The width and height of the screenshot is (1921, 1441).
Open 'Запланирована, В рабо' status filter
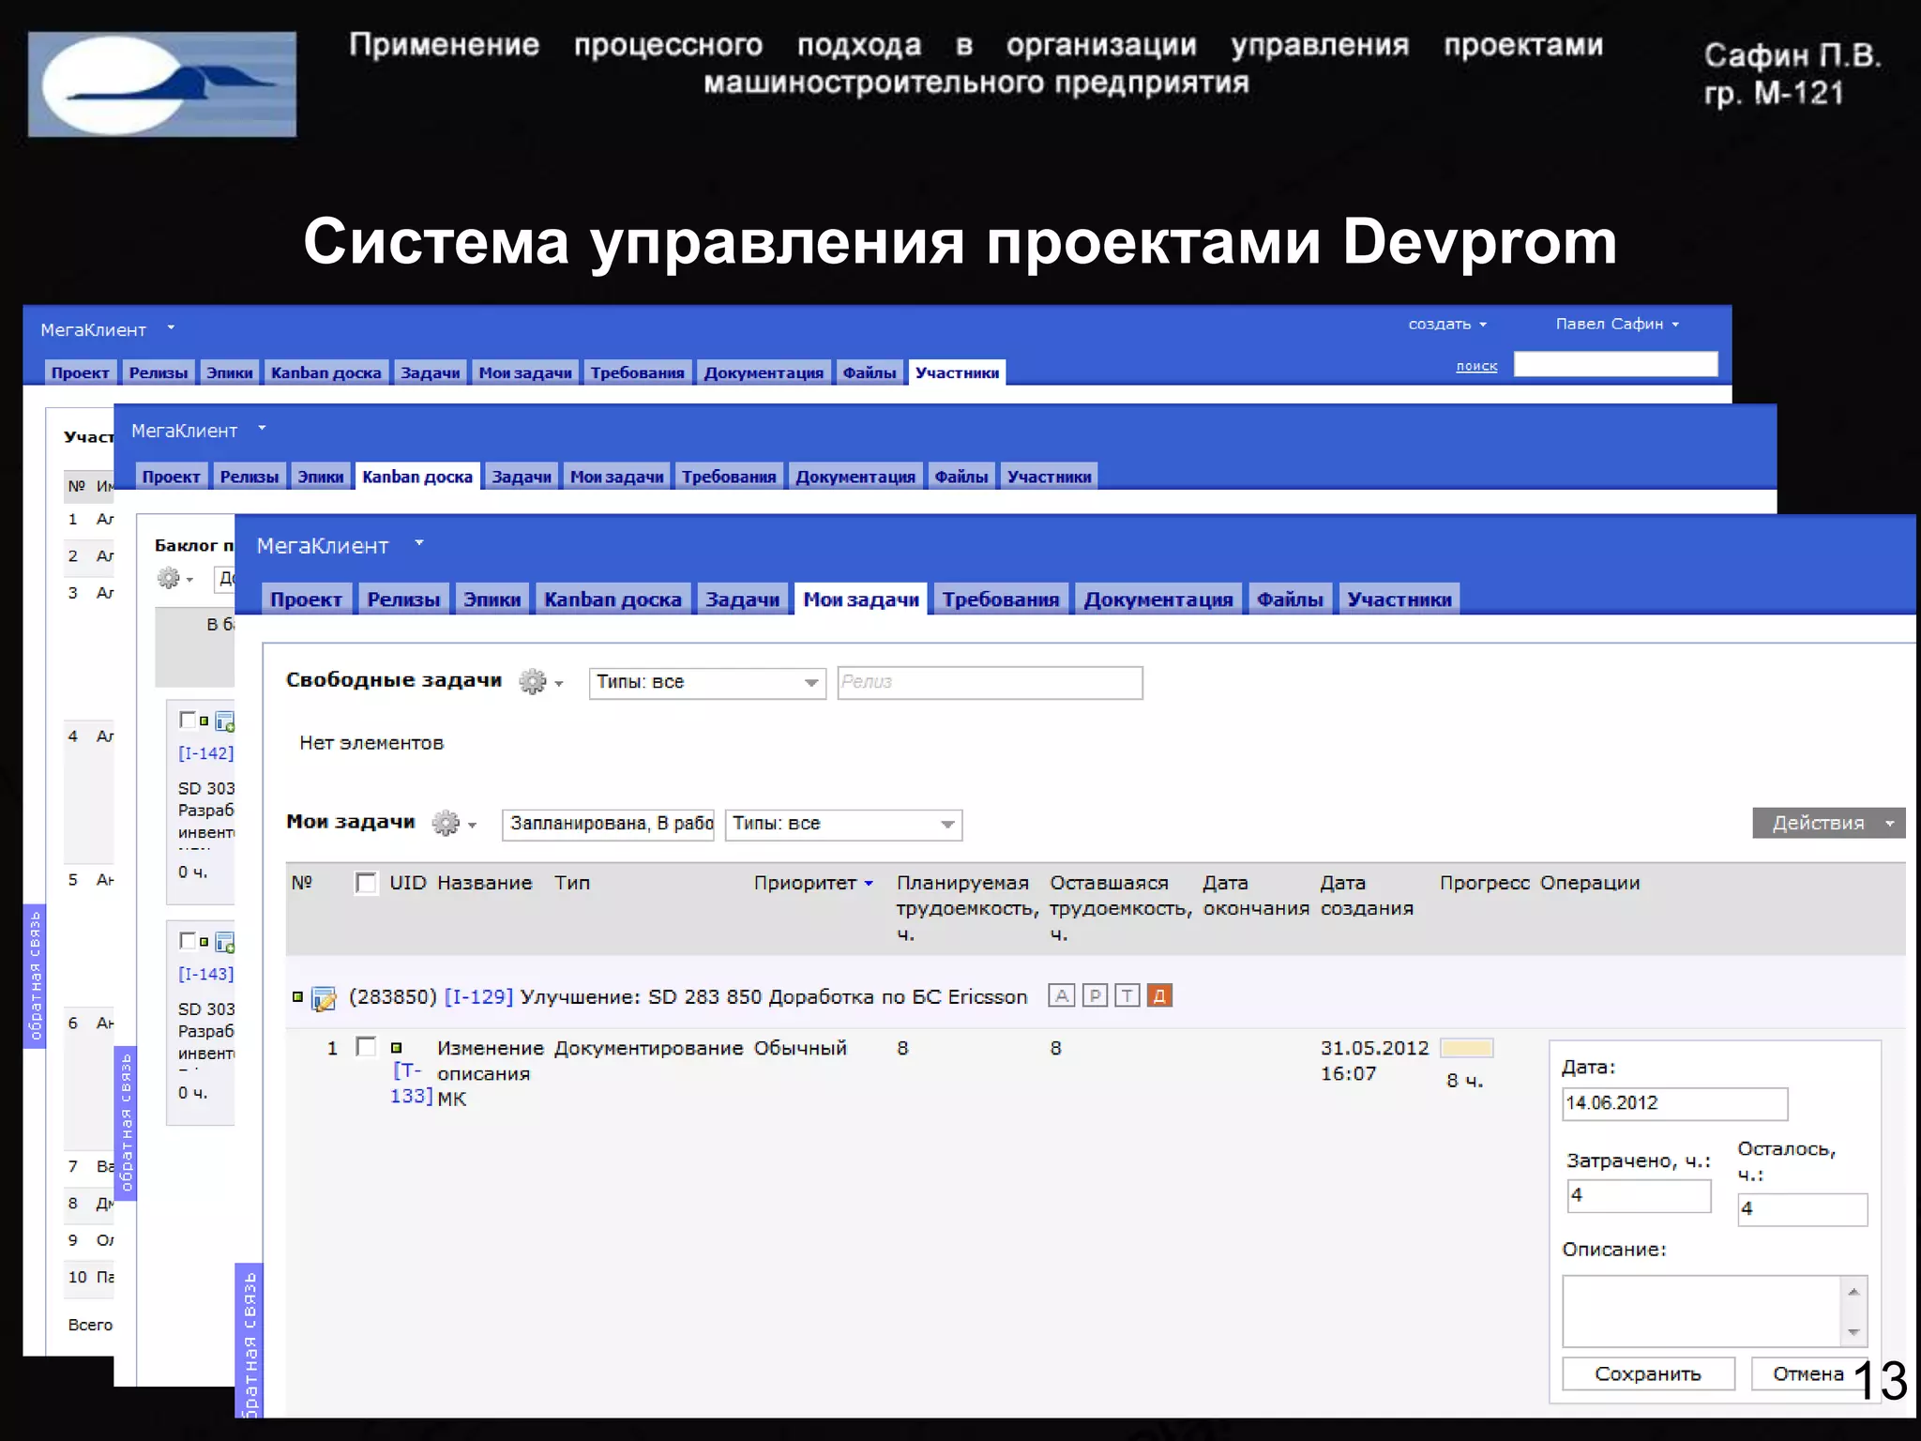pyautogui.click(x=608, y=824)
